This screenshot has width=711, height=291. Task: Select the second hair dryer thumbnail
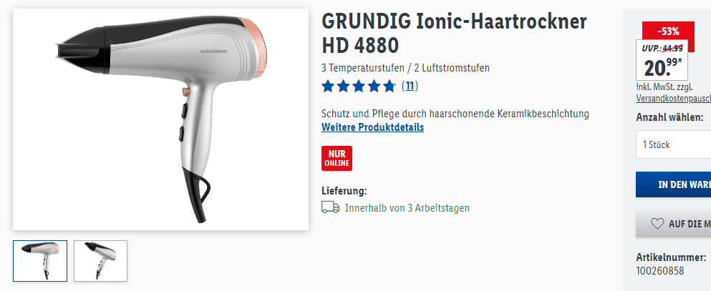click(101, 261)
